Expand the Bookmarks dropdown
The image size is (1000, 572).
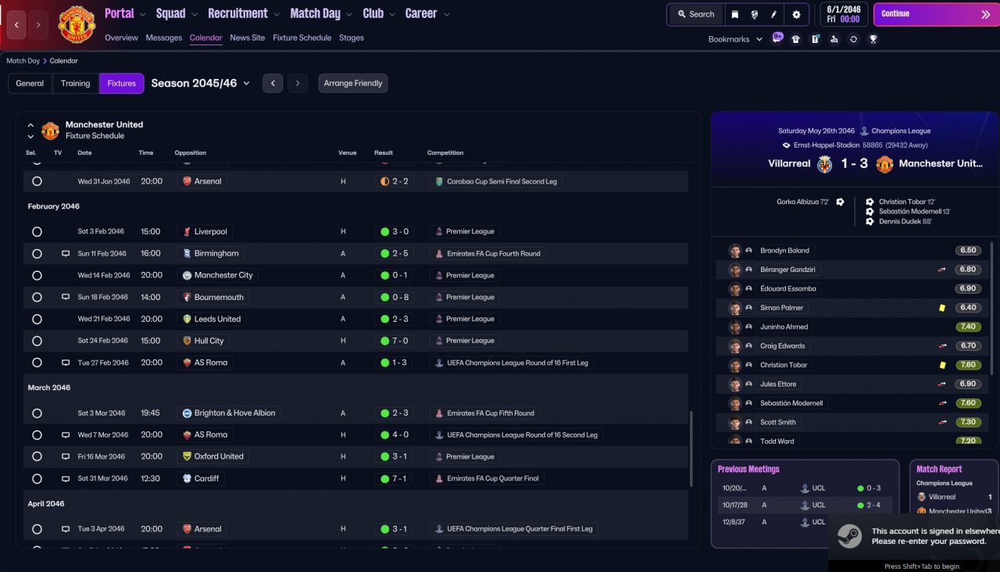(735, 39)
